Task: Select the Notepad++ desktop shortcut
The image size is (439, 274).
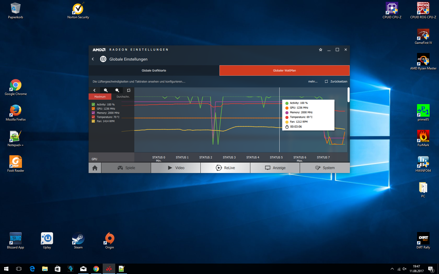Action: [15, 139]
